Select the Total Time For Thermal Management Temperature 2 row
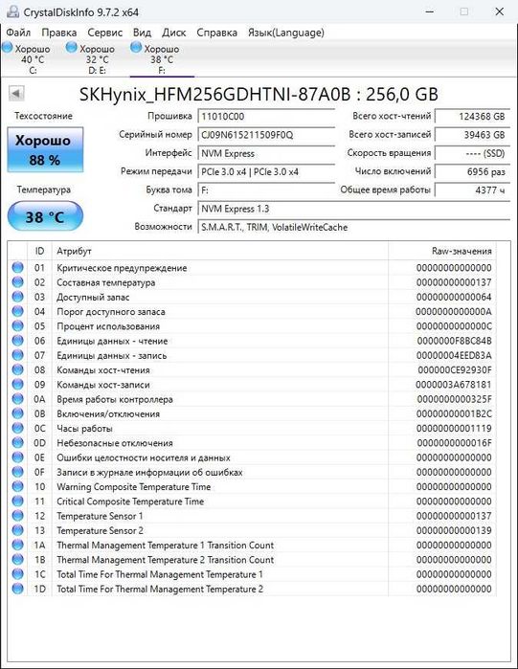This screenshot has height=669, width=518. click(x=252, y=589)
